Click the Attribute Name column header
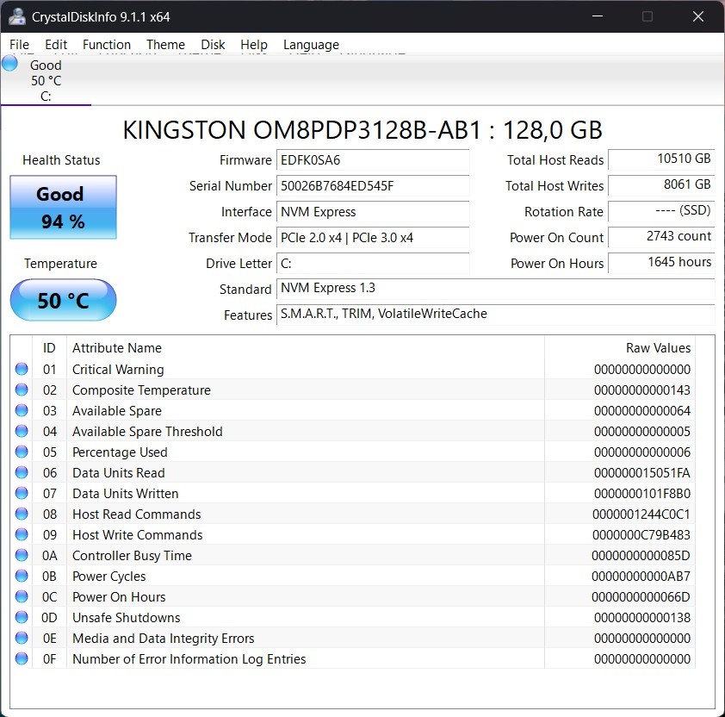Screen dimensions: 725x717 click(x=306, y=348)
